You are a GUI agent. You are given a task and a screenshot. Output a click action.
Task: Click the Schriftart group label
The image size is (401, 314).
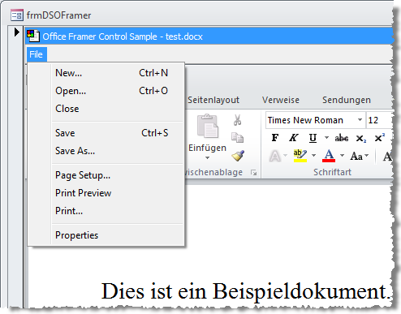coord(332,172)
